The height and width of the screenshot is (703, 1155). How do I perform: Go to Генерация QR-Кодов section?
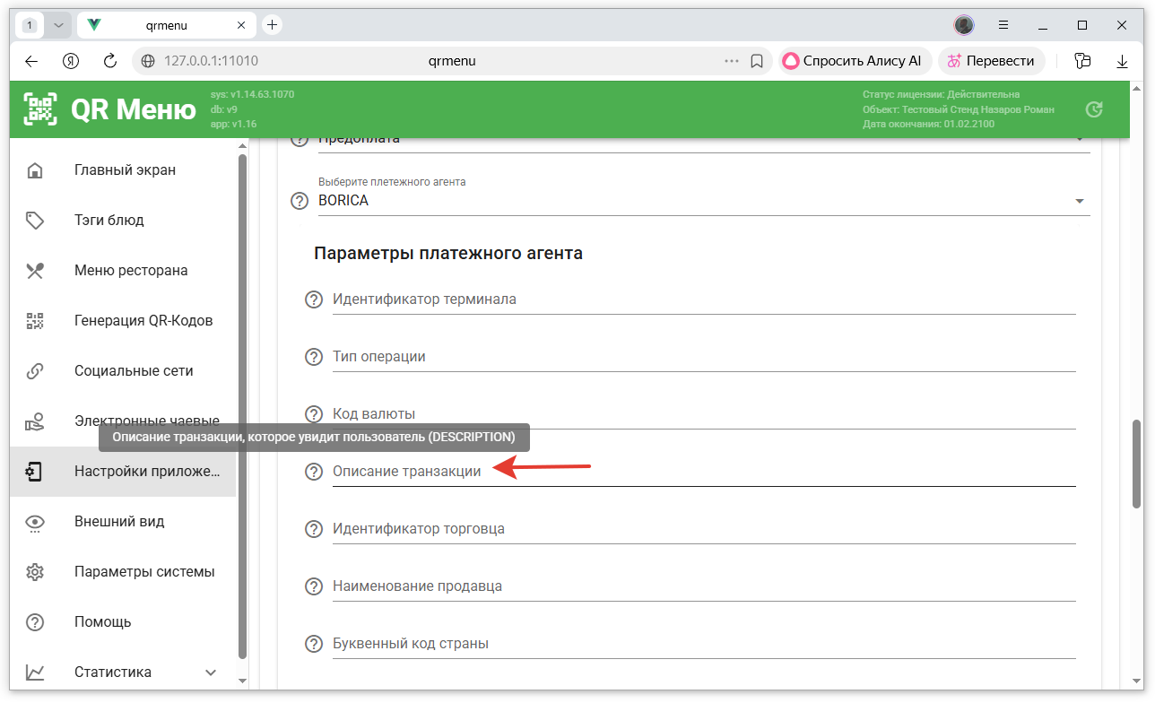[x=143, y=321]
